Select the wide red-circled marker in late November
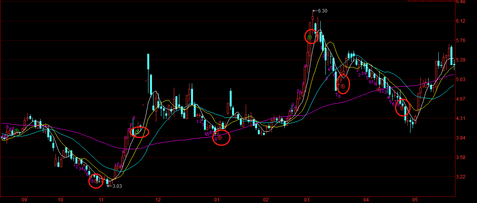Viewport: 477px width, 203px height. click(138, 132)
